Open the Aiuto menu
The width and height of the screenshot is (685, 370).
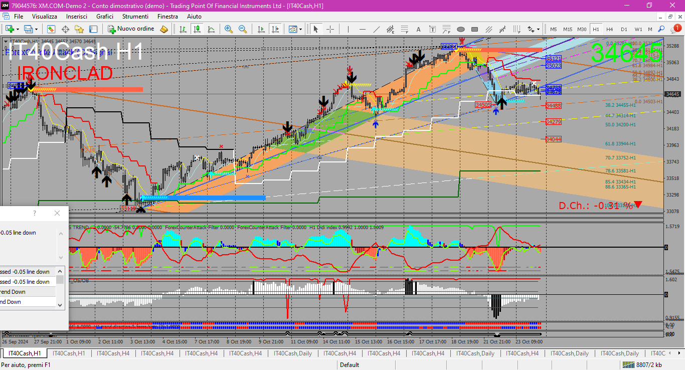194,17
